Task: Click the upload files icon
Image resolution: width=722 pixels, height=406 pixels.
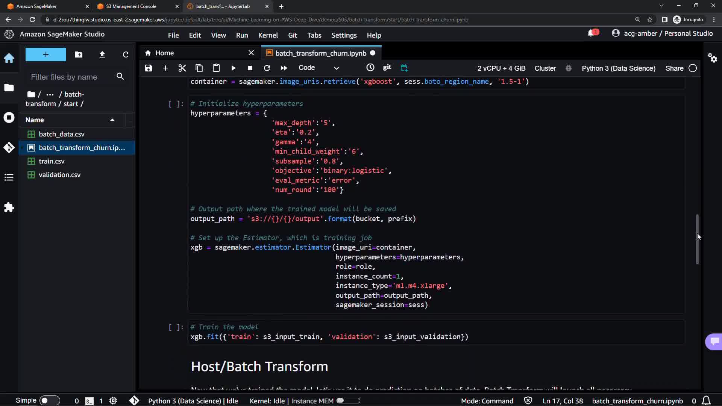Action: click(x=102, y=55)
